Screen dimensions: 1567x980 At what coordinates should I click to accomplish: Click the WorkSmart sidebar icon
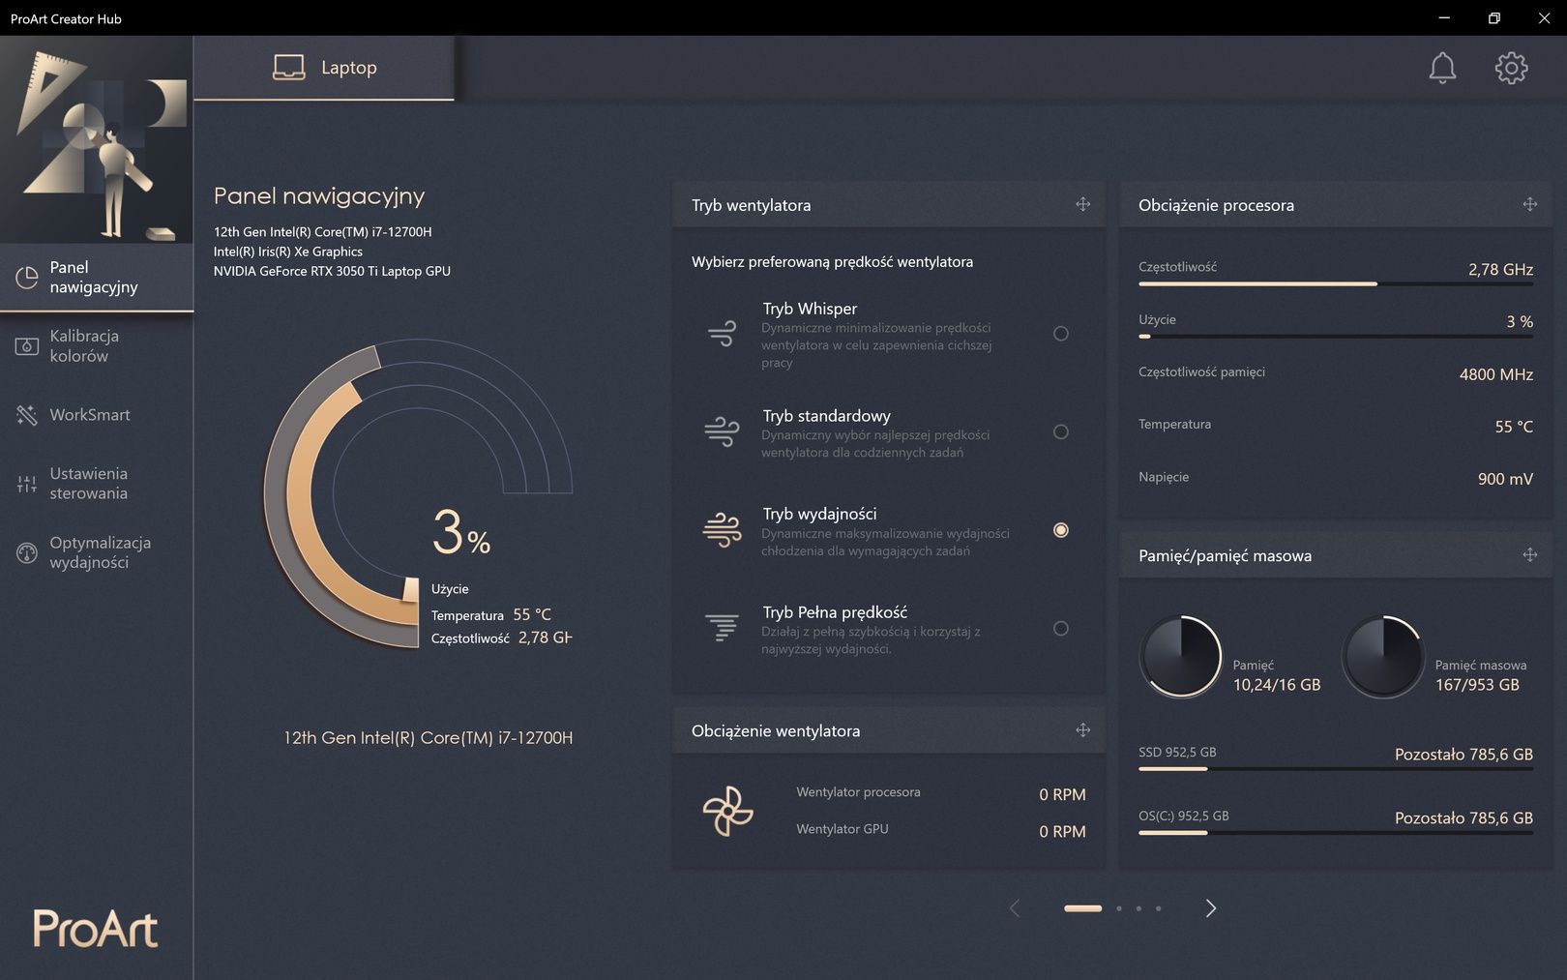[x=27, y=415]
